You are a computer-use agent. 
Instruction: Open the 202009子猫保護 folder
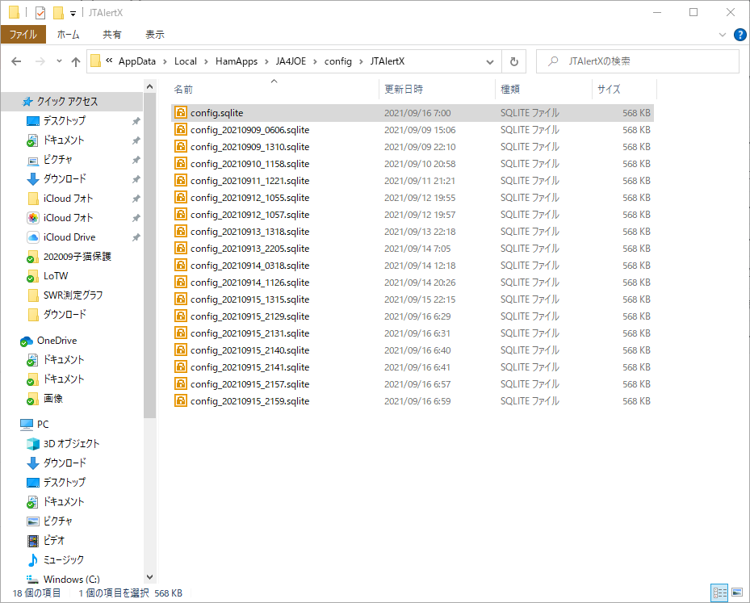pos(77,257)
